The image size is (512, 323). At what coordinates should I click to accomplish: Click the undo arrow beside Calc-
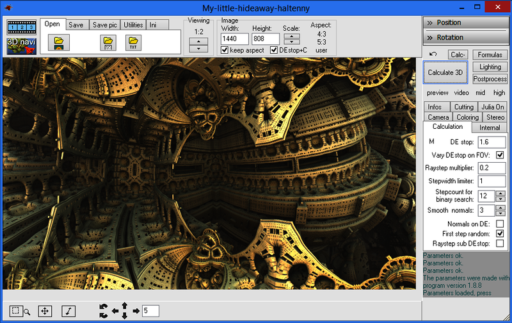click(433, 54)
